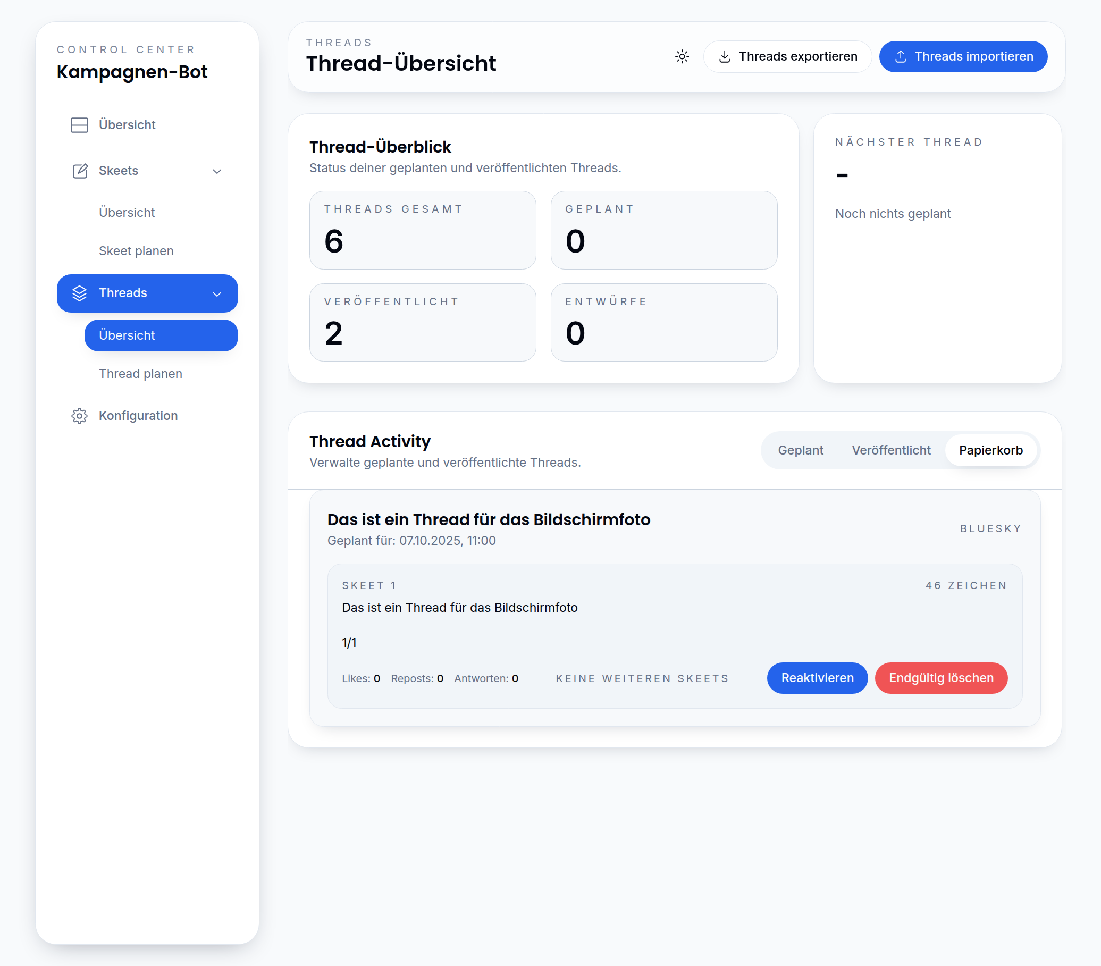Image resolution: width=1101 pixels, height=966 pixels.
Task: Open Thread planen in sidebar
Action: click(140, 374)
